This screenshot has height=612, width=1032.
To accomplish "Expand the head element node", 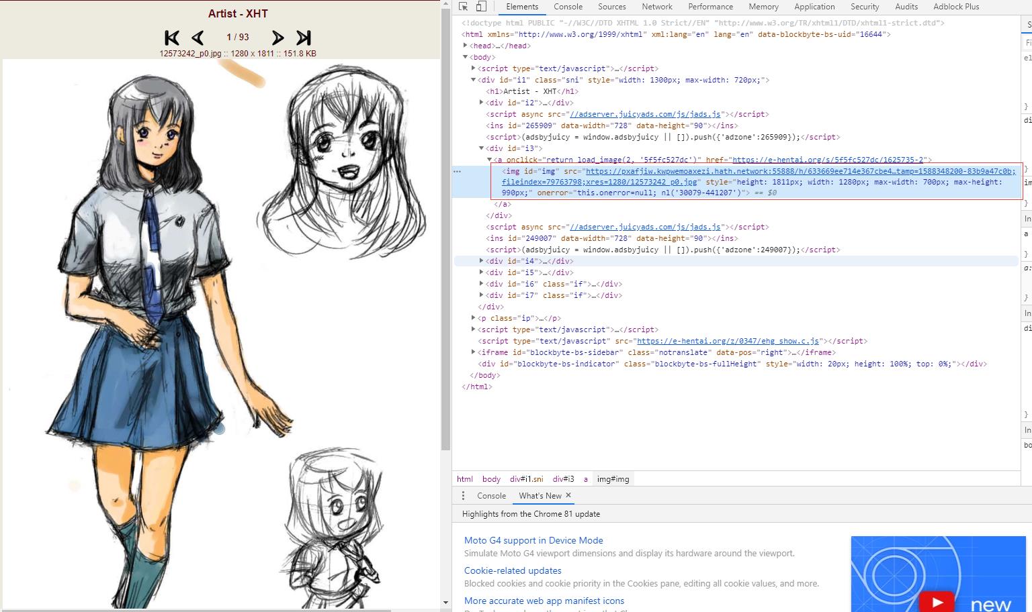I will point(466,46).
